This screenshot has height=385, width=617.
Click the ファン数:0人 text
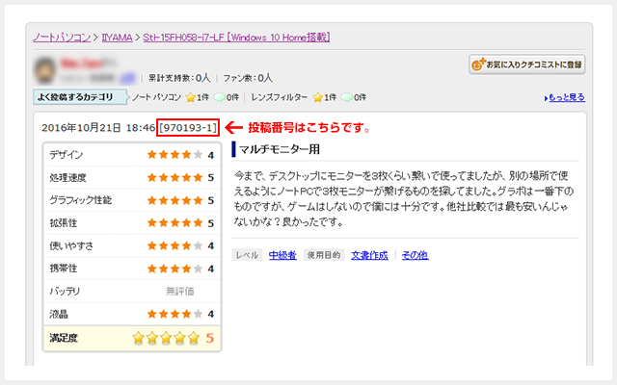(x=248, y=78)
